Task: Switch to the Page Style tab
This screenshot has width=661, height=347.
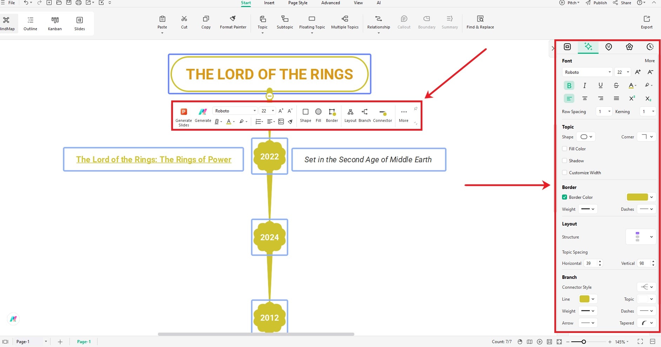Action: [x=298, y=3]
